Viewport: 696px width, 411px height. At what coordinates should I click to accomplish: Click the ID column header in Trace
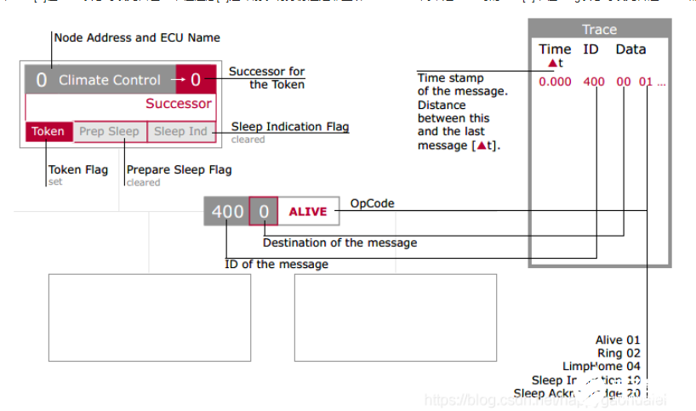590,49
